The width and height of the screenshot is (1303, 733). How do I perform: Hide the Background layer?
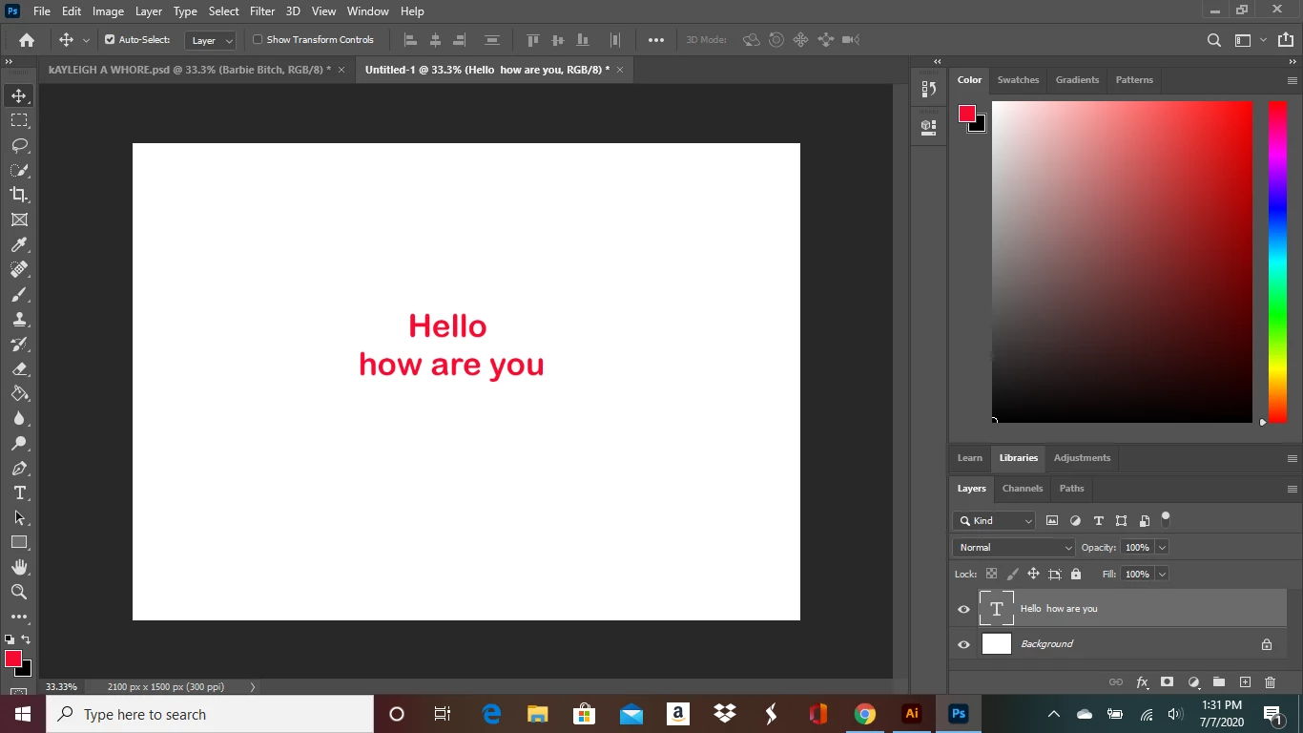tap(963, 644)
